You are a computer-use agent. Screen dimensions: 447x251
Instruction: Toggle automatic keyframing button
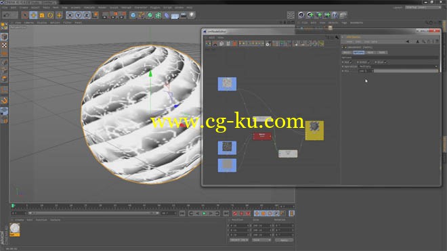pyautogui.click(x=242, y=213)
